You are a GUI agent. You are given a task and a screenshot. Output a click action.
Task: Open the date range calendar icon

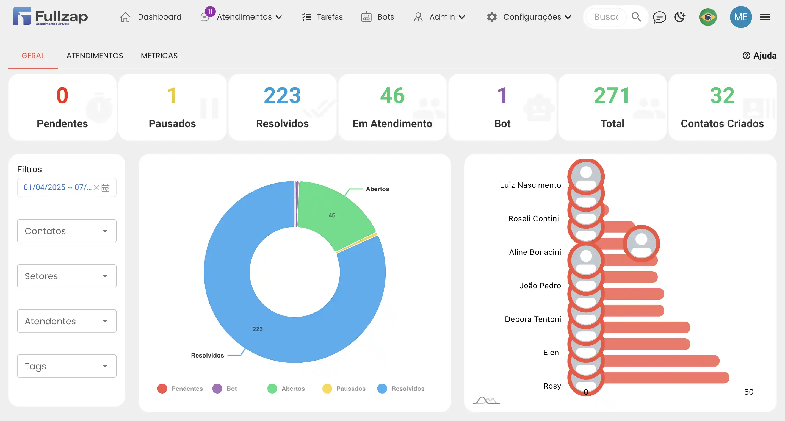tap(106, 188)
